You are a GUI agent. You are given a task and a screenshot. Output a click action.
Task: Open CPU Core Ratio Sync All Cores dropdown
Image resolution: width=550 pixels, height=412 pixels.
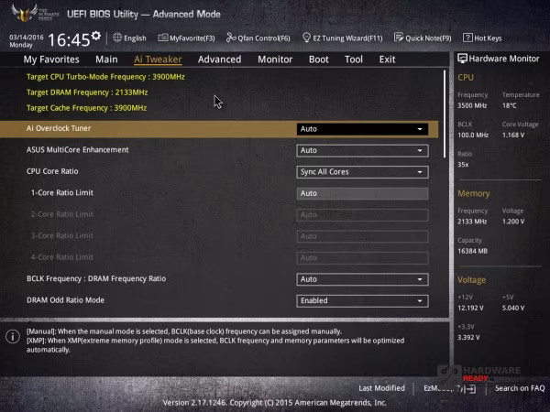[362, 172]
